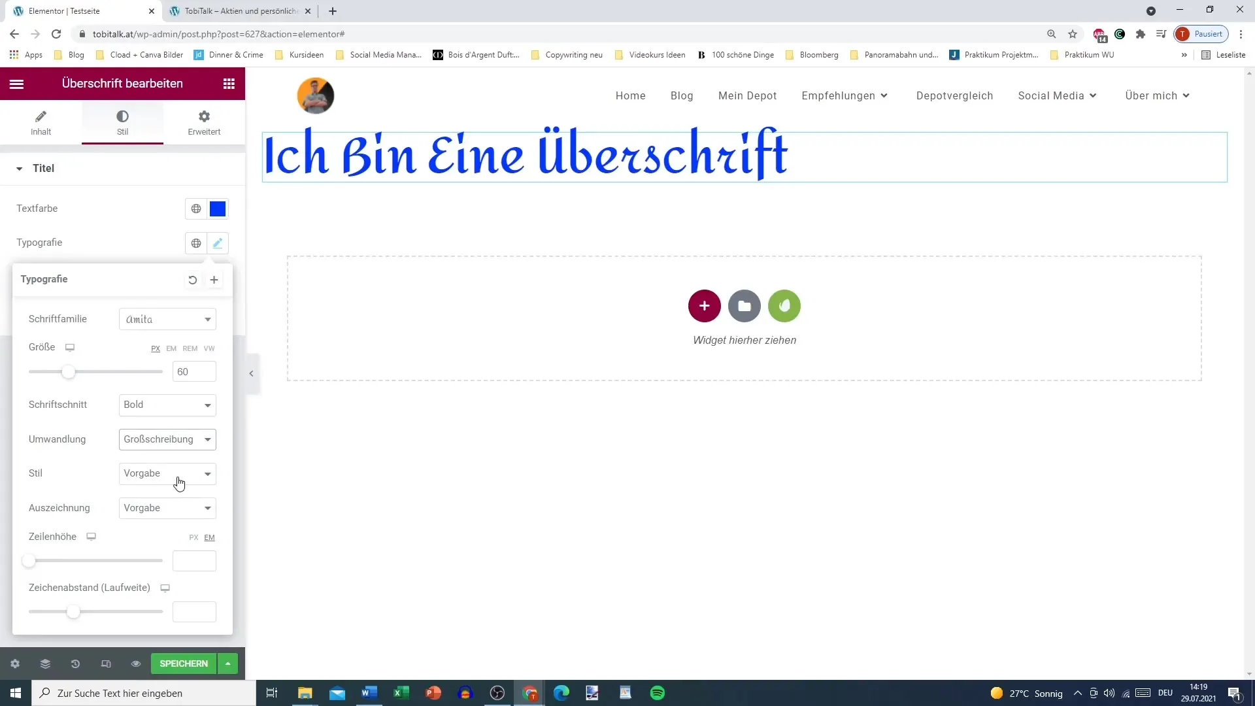Open Umwandlung dropdown showing Großschreibung
The height and width of the screenshot is (706, 1255).
(x=167, y=439)
